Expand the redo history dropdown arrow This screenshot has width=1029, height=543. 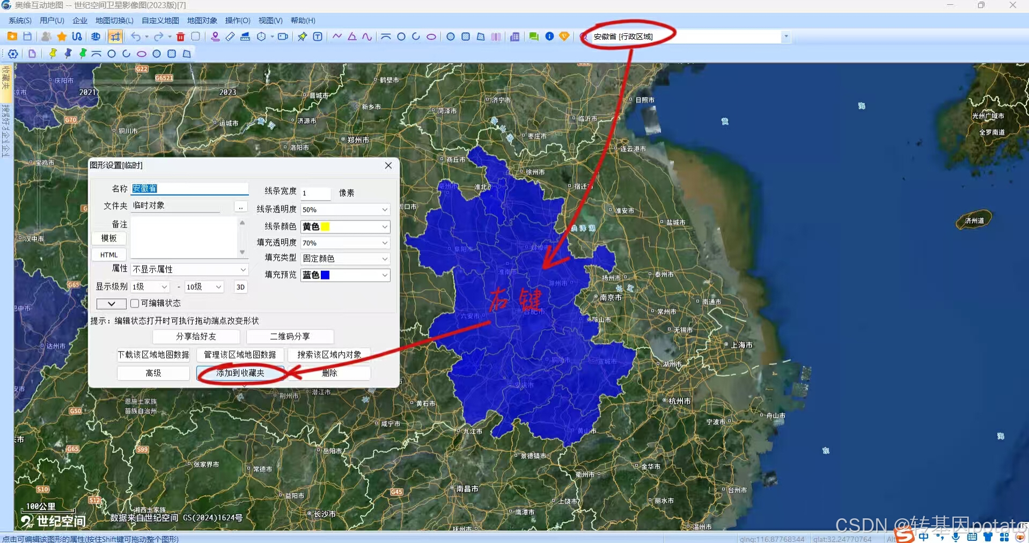[x=170, y=36]
